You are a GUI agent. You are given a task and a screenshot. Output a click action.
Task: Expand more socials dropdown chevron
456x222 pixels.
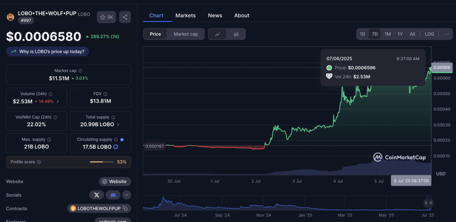[x=126, y=195]
